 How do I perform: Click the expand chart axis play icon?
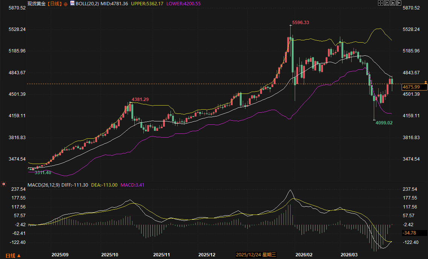(393, 3)
